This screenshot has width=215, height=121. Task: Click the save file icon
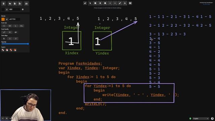15,4
